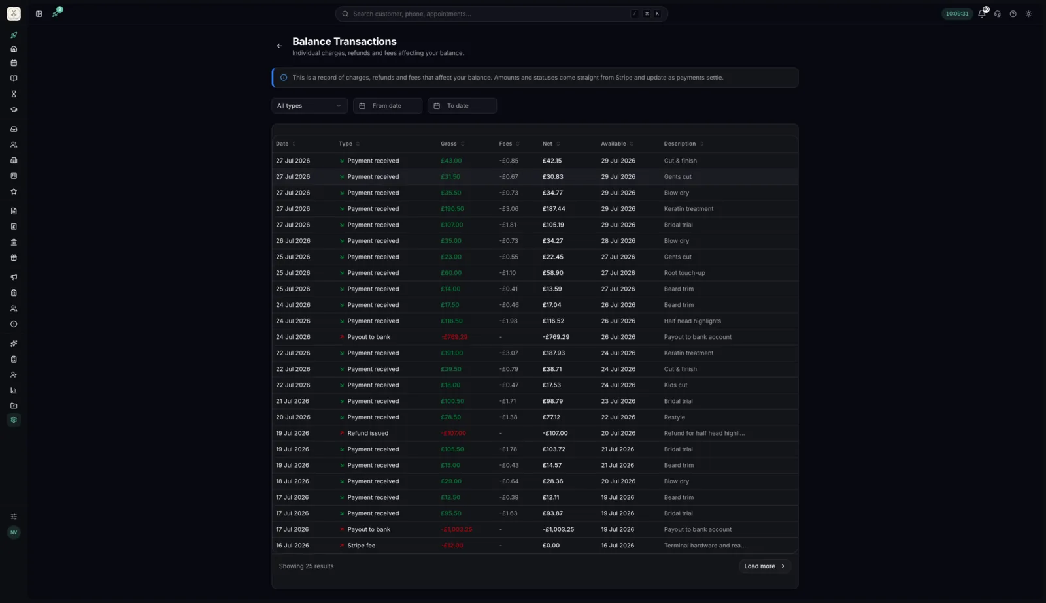Open the two-people customers icon below the inbox icon
This screenshot has width=1046, height=603.
click(14, 145)
